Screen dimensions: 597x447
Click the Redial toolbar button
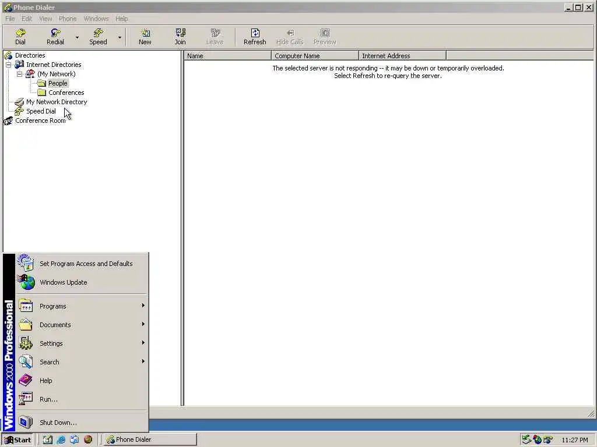coord(55,37)
